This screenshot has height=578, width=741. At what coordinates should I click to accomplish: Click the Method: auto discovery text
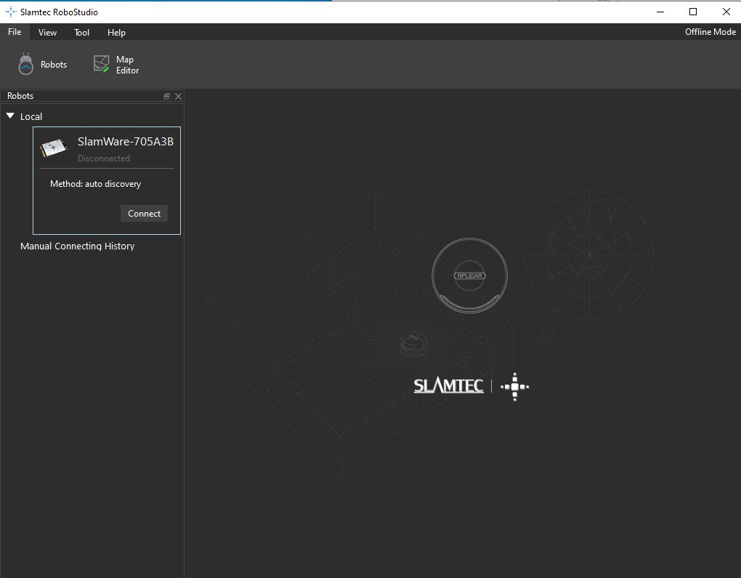point(95,184)
